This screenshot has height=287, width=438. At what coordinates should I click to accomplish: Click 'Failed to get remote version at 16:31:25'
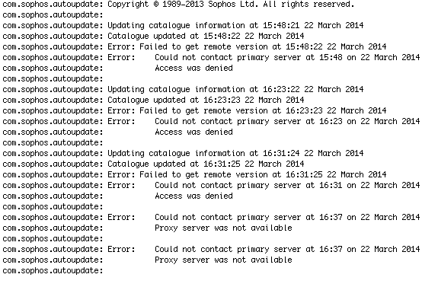point(195,175)
